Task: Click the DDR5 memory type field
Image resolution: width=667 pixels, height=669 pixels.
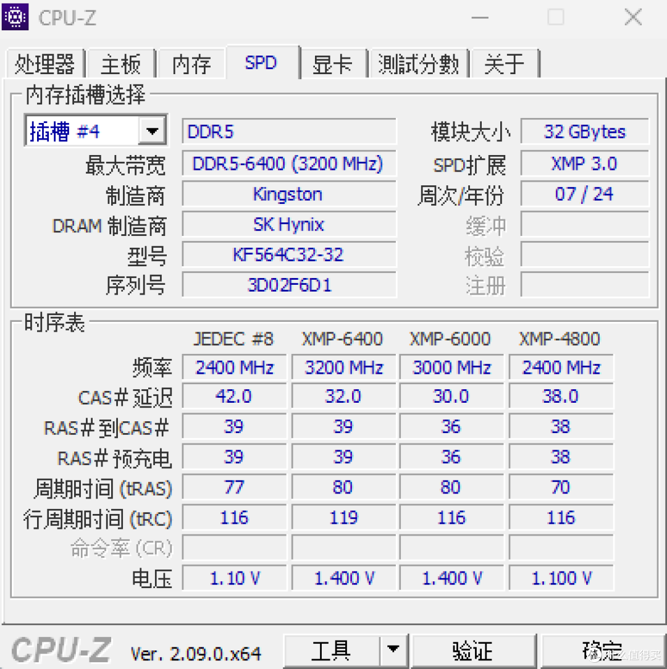Action: 289,132
